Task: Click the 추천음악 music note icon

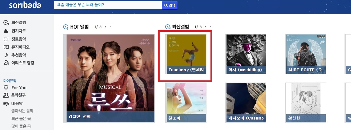Action: [x=6, y=55]
